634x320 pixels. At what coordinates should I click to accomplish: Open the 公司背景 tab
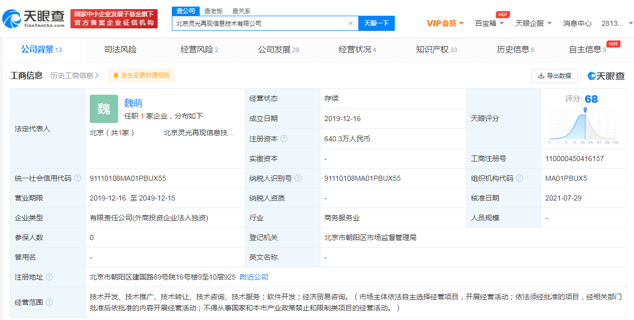pos(42,50)
